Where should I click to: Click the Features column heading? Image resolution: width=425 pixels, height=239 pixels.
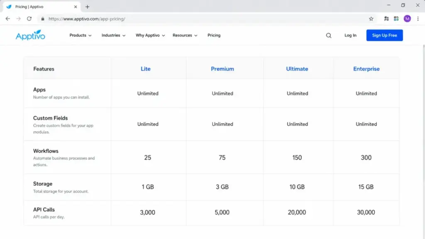click(44, 69)
